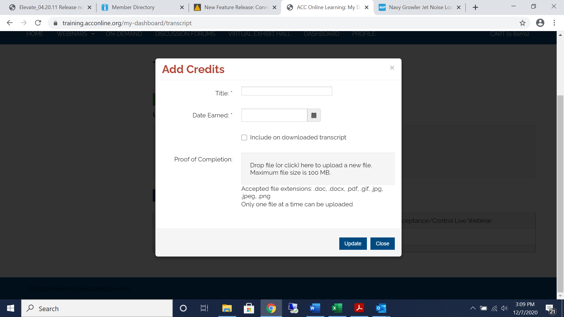Select the ACC Online Learning tab
Viewport: 564px width, 317px height.
[x=328, y=7]
